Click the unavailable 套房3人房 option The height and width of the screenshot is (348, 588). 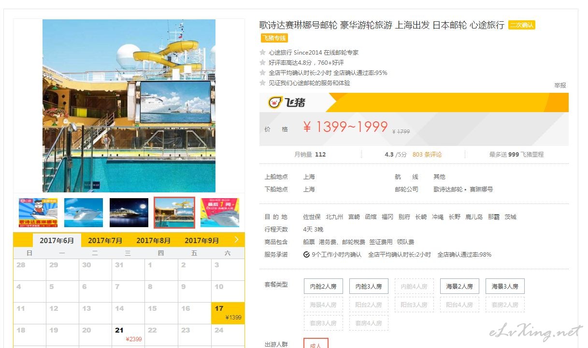click(x=323, y=323)
